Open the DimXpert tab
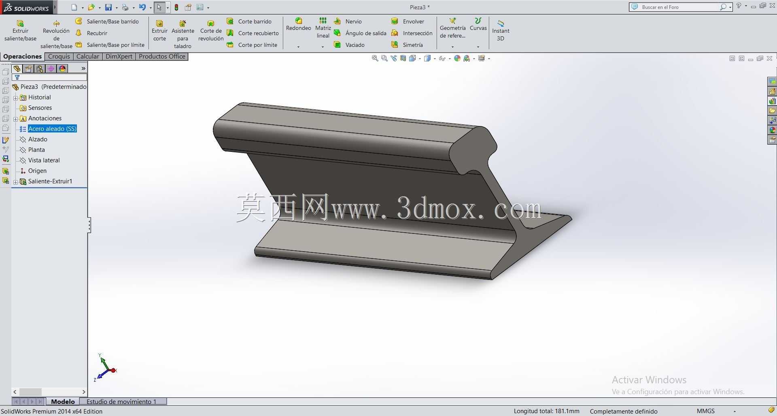Viewport: 777px width, 416px height. tap(119, 57)
